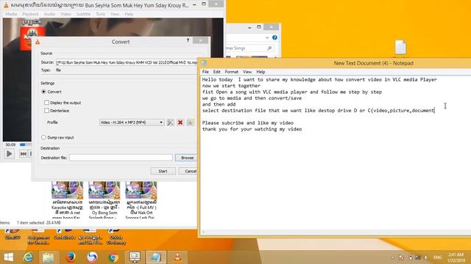Enable the Deinterlace checkbox

pyautogui.click(x=46, y=111)
